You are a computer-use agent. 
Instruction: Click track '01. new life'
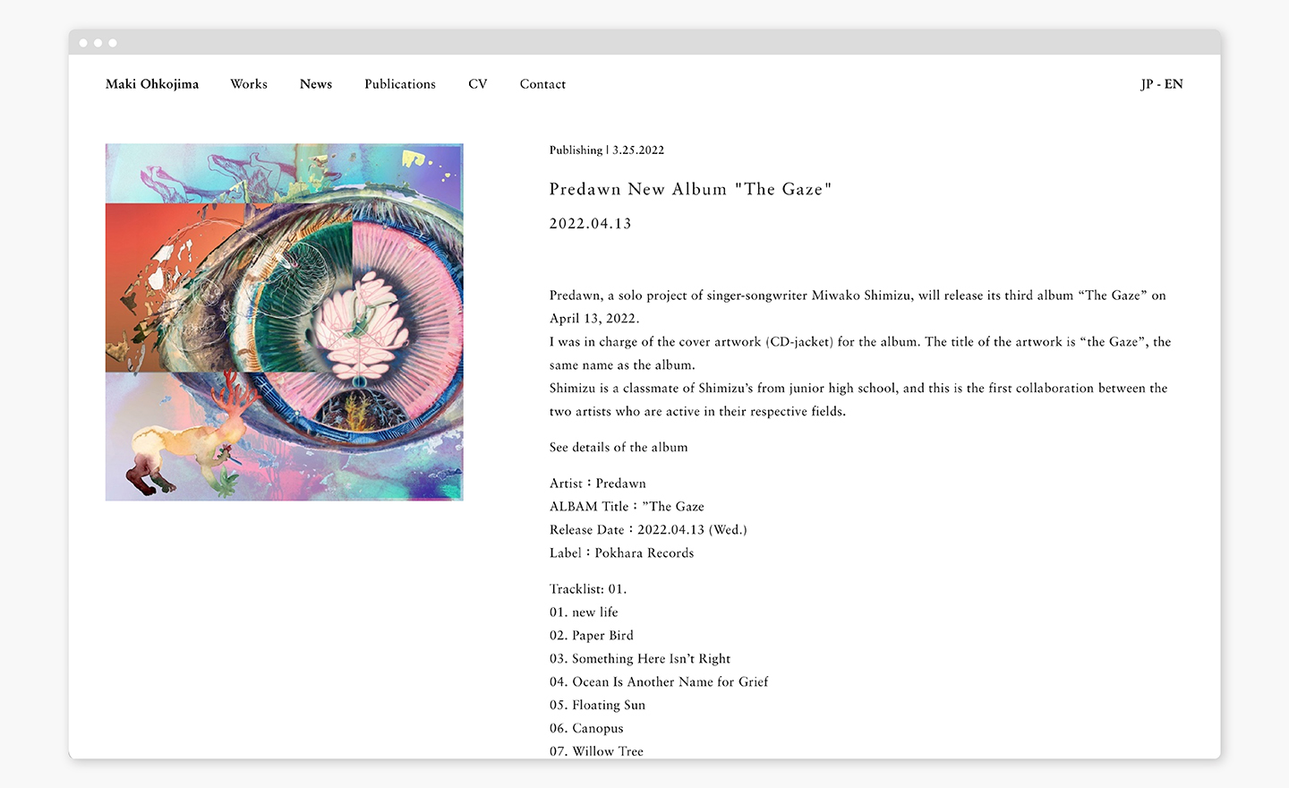coord(584,612)
